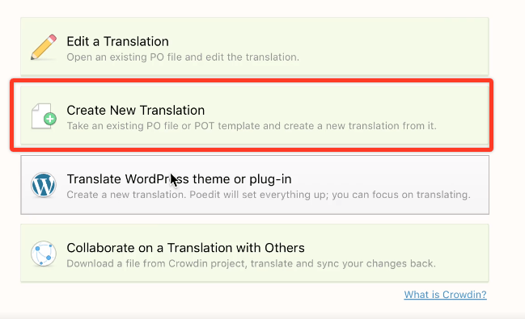This screenshot has height=319, width=525.
Task: Click the 'Translation with Others' heading words
Action: click(235, 248)
